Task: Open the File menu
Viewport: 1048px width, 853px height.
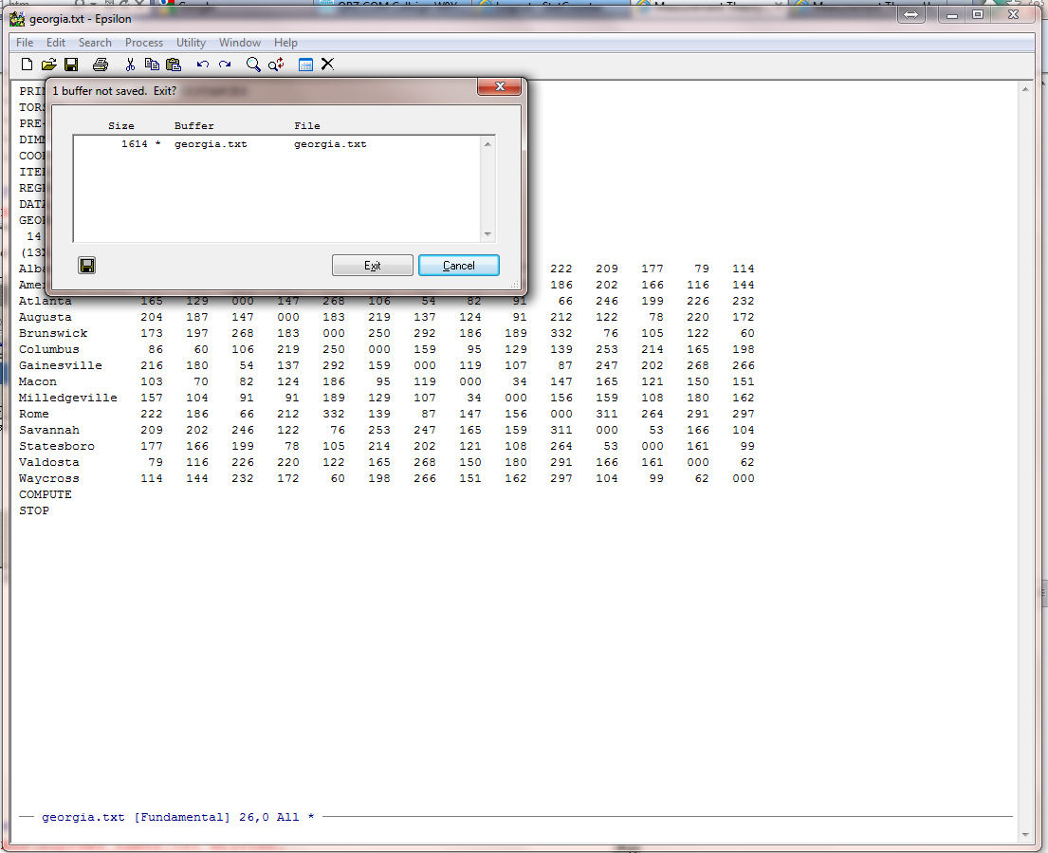Action: (x=25, y=43)
